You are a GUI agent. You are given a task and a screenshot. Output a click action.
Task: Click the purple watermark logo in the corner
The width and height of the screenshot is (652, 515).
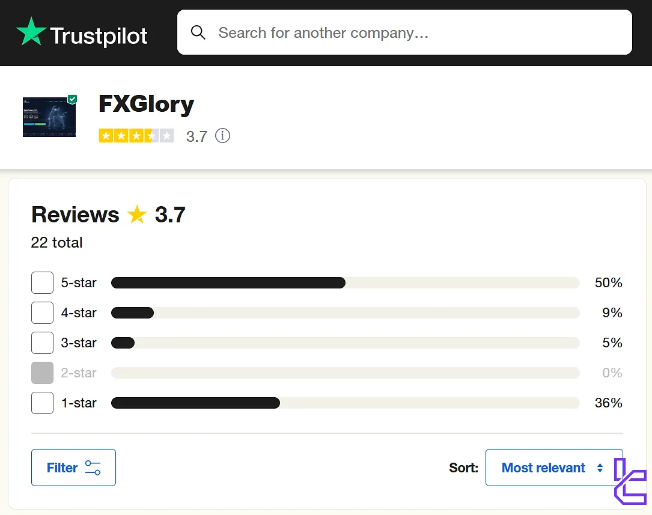pos(630,480)
